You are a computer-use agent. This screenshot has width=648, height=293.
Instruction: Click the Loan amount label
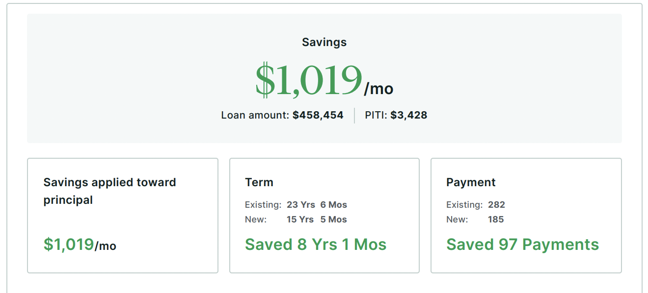coord(255,116)
